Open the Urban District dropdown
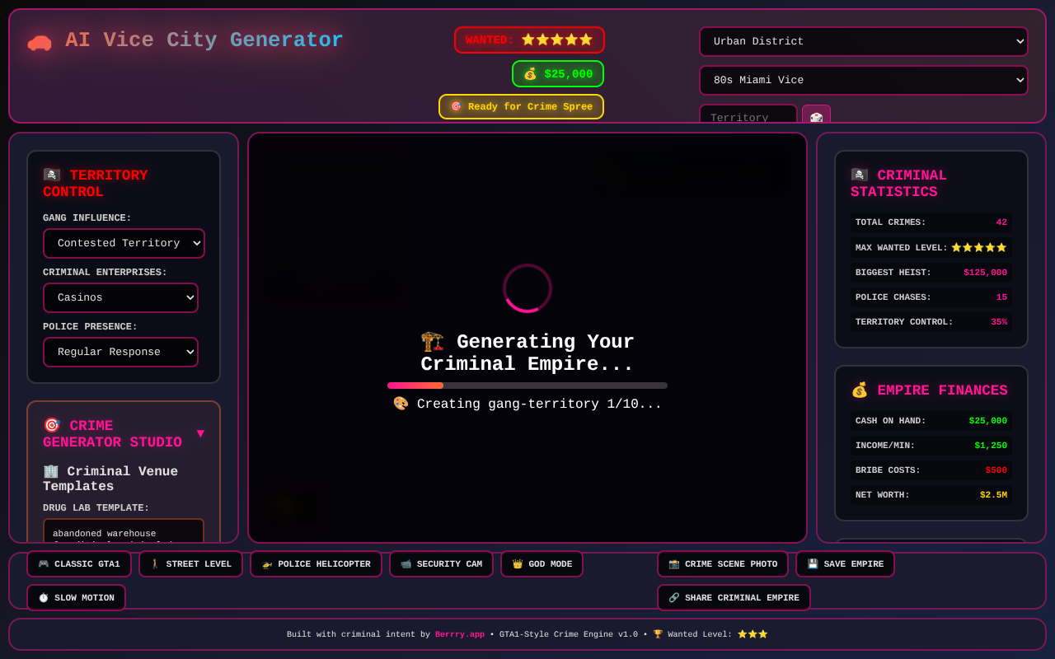The image size is (1055, 659). pyautogui.click(x=863, y=42)
